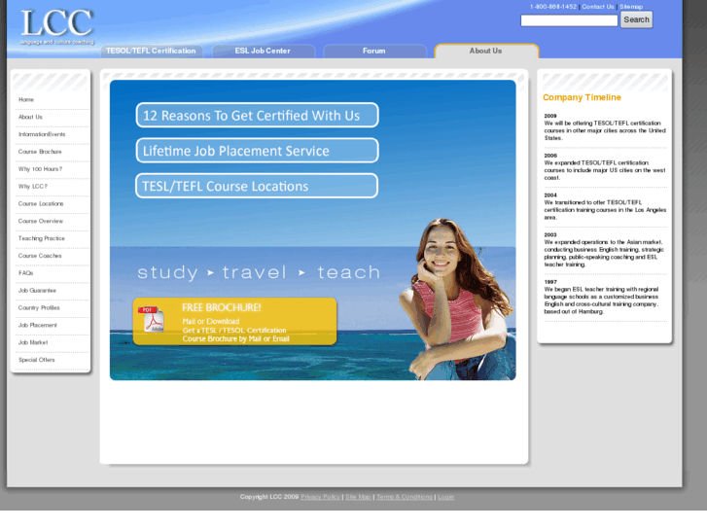Screen dimensions: 707x530
Task: Open Lifetime Job Placement Service banner
Action: click(x=257, y=151)
